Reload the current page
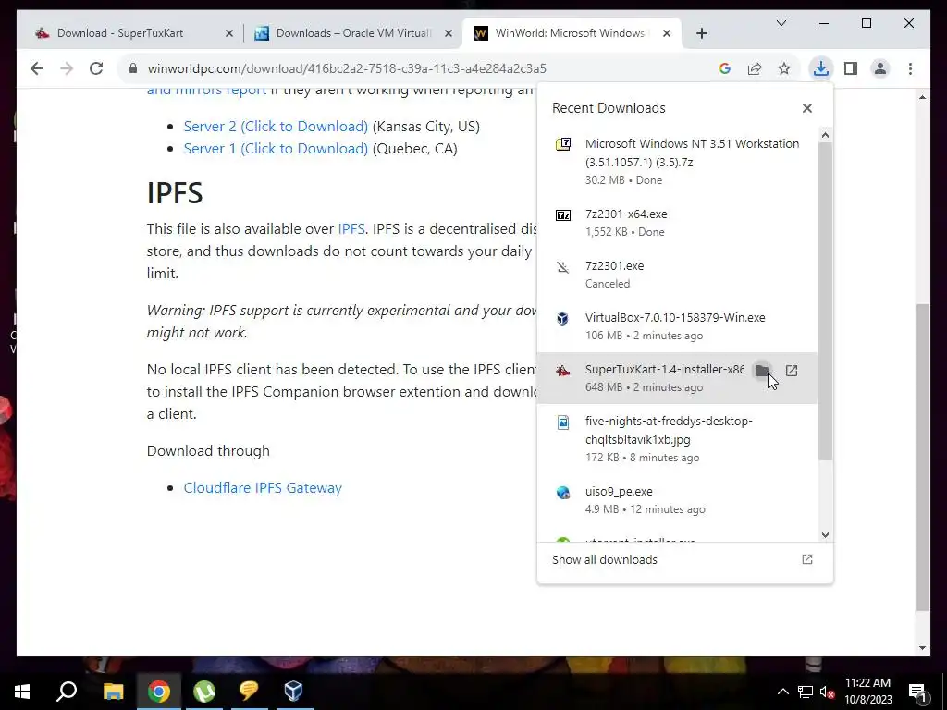Screen dimensions: 947x710 coord(96,68)
